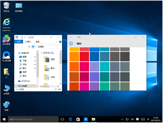
Task: Click the gear icon beside 颜色
Action: click(71, 43)
